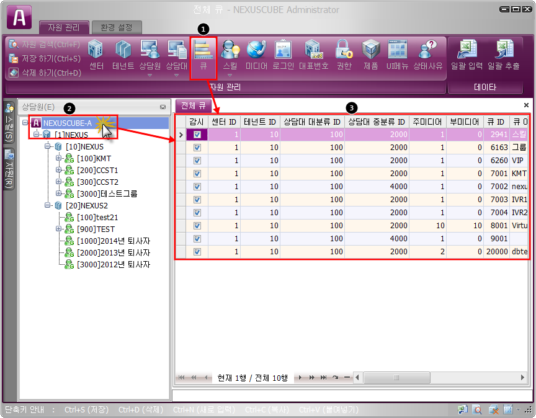Open the dropdown arrow beside status bar icons
The width and height of the screenshot is (536, 418).
click(x=519, y=409)
